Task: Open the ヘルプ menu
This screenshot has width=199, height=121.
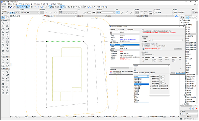Action: 60,4
